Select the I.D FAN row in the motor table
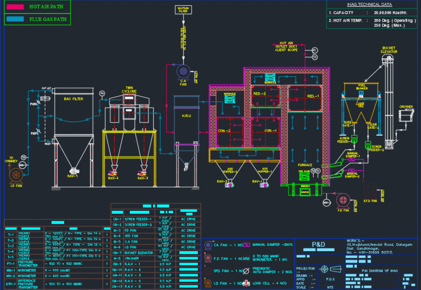The height and width of the screenshot is (290, 421). (x=156, y=247)
